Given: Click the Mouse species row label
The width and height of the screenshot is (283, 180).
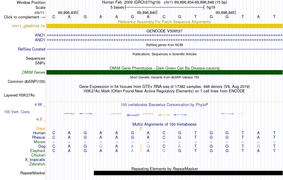Looking at the screenshot, I should [x=39, y=142].
